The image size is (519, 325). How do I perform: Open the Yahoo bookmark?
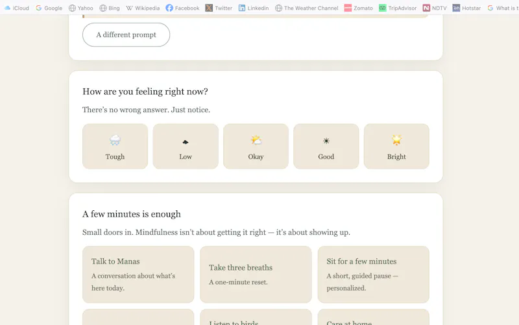(x=80, y=8)
